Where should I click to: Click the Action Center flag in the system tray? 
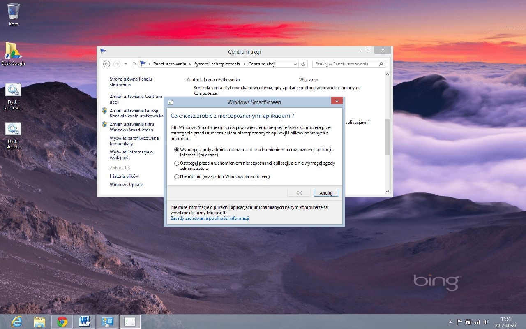(x=459, y=322)
